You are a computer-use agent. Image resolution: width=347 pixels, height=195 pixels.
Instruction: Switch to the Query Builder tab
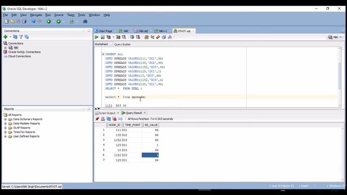pos(123,44)
